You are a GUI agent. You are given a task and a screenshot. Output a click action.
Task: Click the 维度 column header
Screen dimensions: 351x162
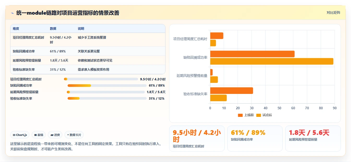click(x=16, y=29)
